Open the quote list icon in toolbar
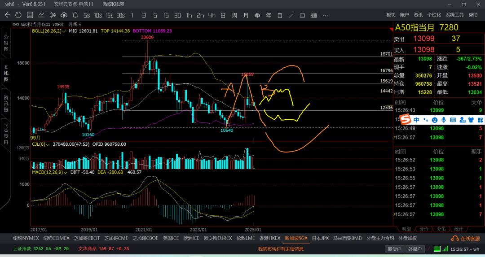The width and height of the screenshot is (485, 257). [30, 15]
